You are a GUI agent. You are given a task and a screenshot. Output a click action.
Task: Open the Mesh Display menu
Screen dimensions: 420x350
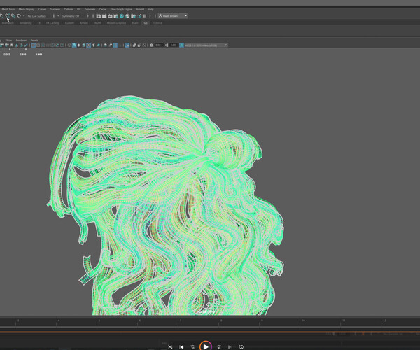pyautogui.click(x=28, y=9)
